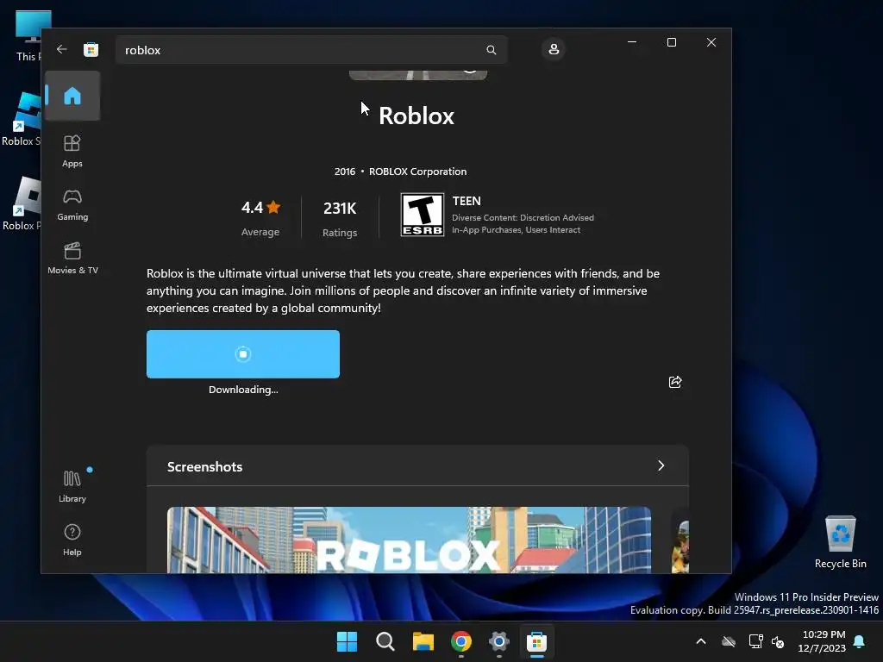Open the Home page in the sidebar
Image resolution: width=883 pixels, height=662 pixels.
(72, 96)
